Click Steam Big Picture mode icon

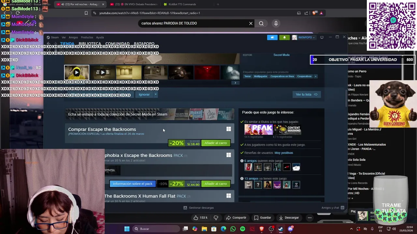322,37
